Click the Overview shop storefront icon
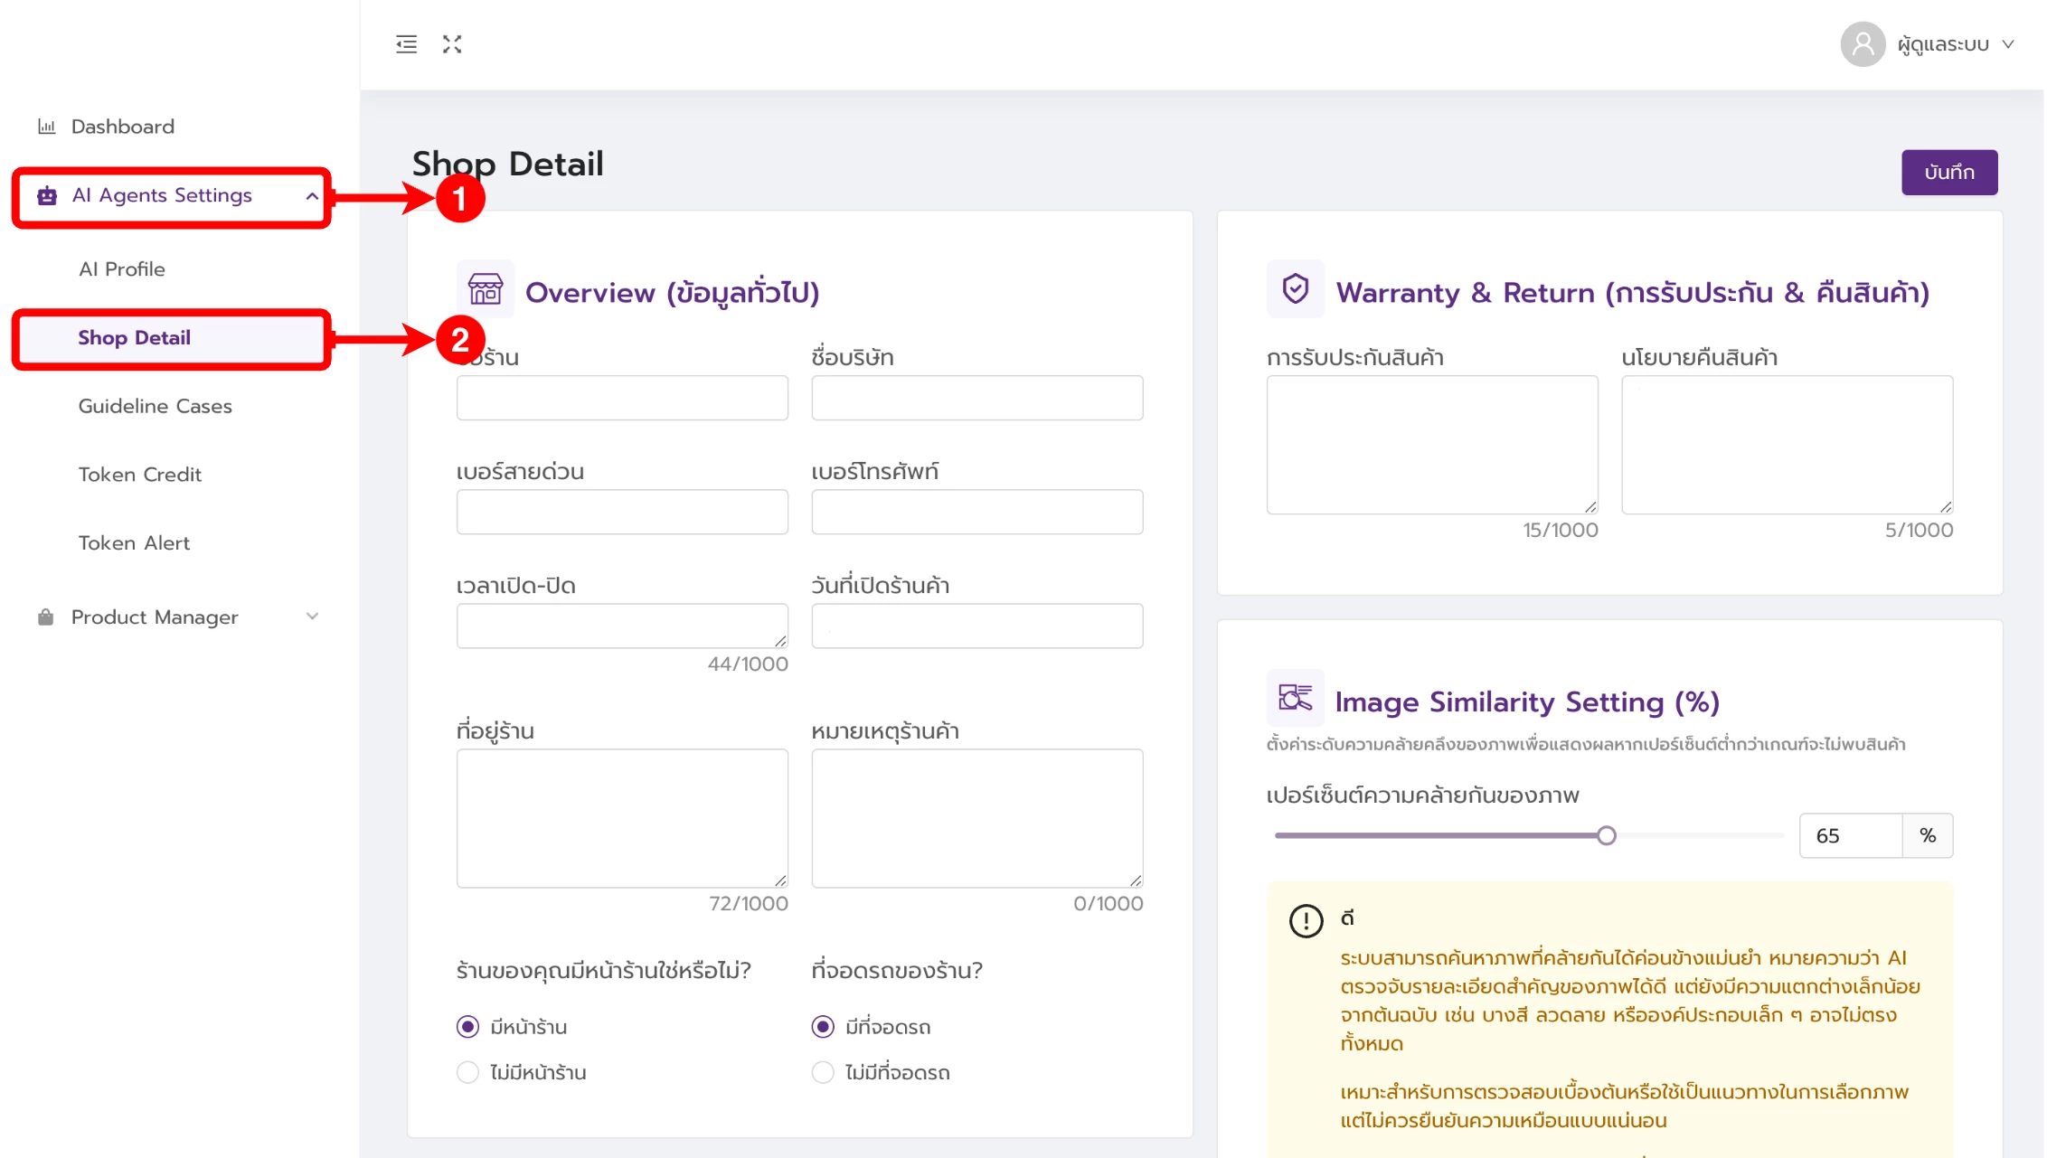 click(485, 289)
